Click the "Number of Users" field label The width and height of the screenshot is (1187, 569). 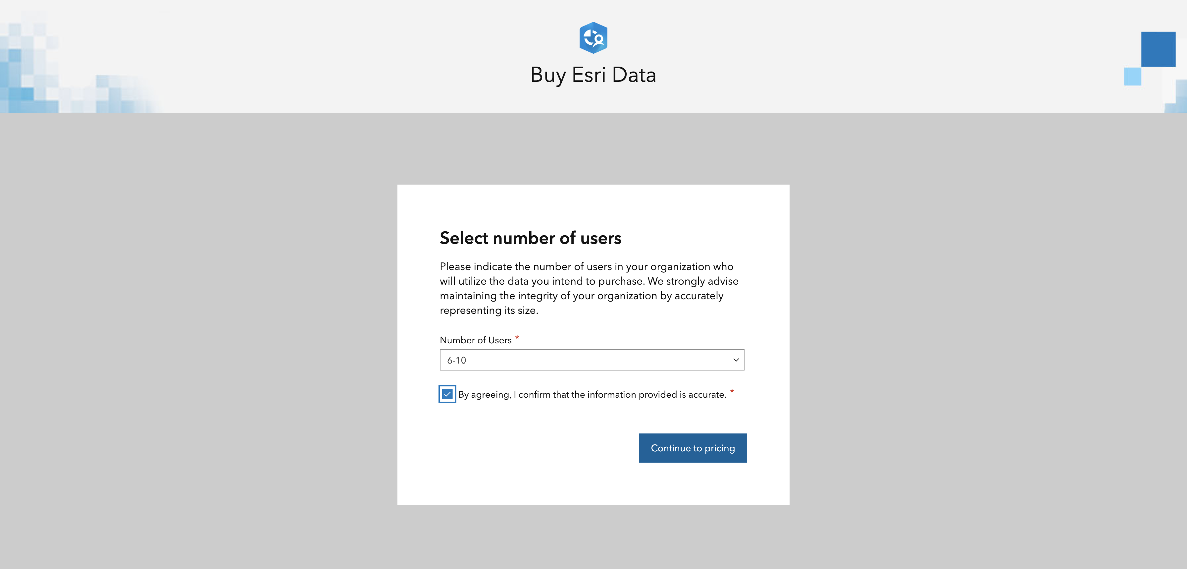coord(475,340)
